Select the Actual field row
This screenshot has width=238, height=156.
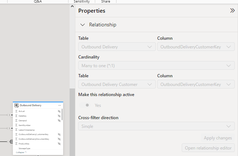tap(37, 111)
